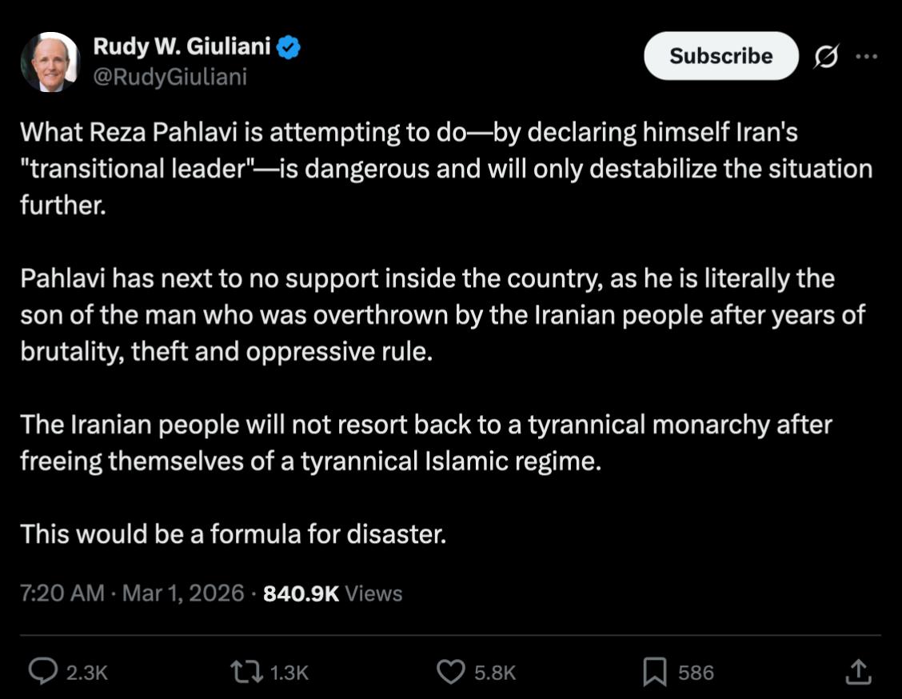902x699 pixels.
Task: Click the blue verified checkmark badge
Action: pyautogui.click(x=288, y=47)
